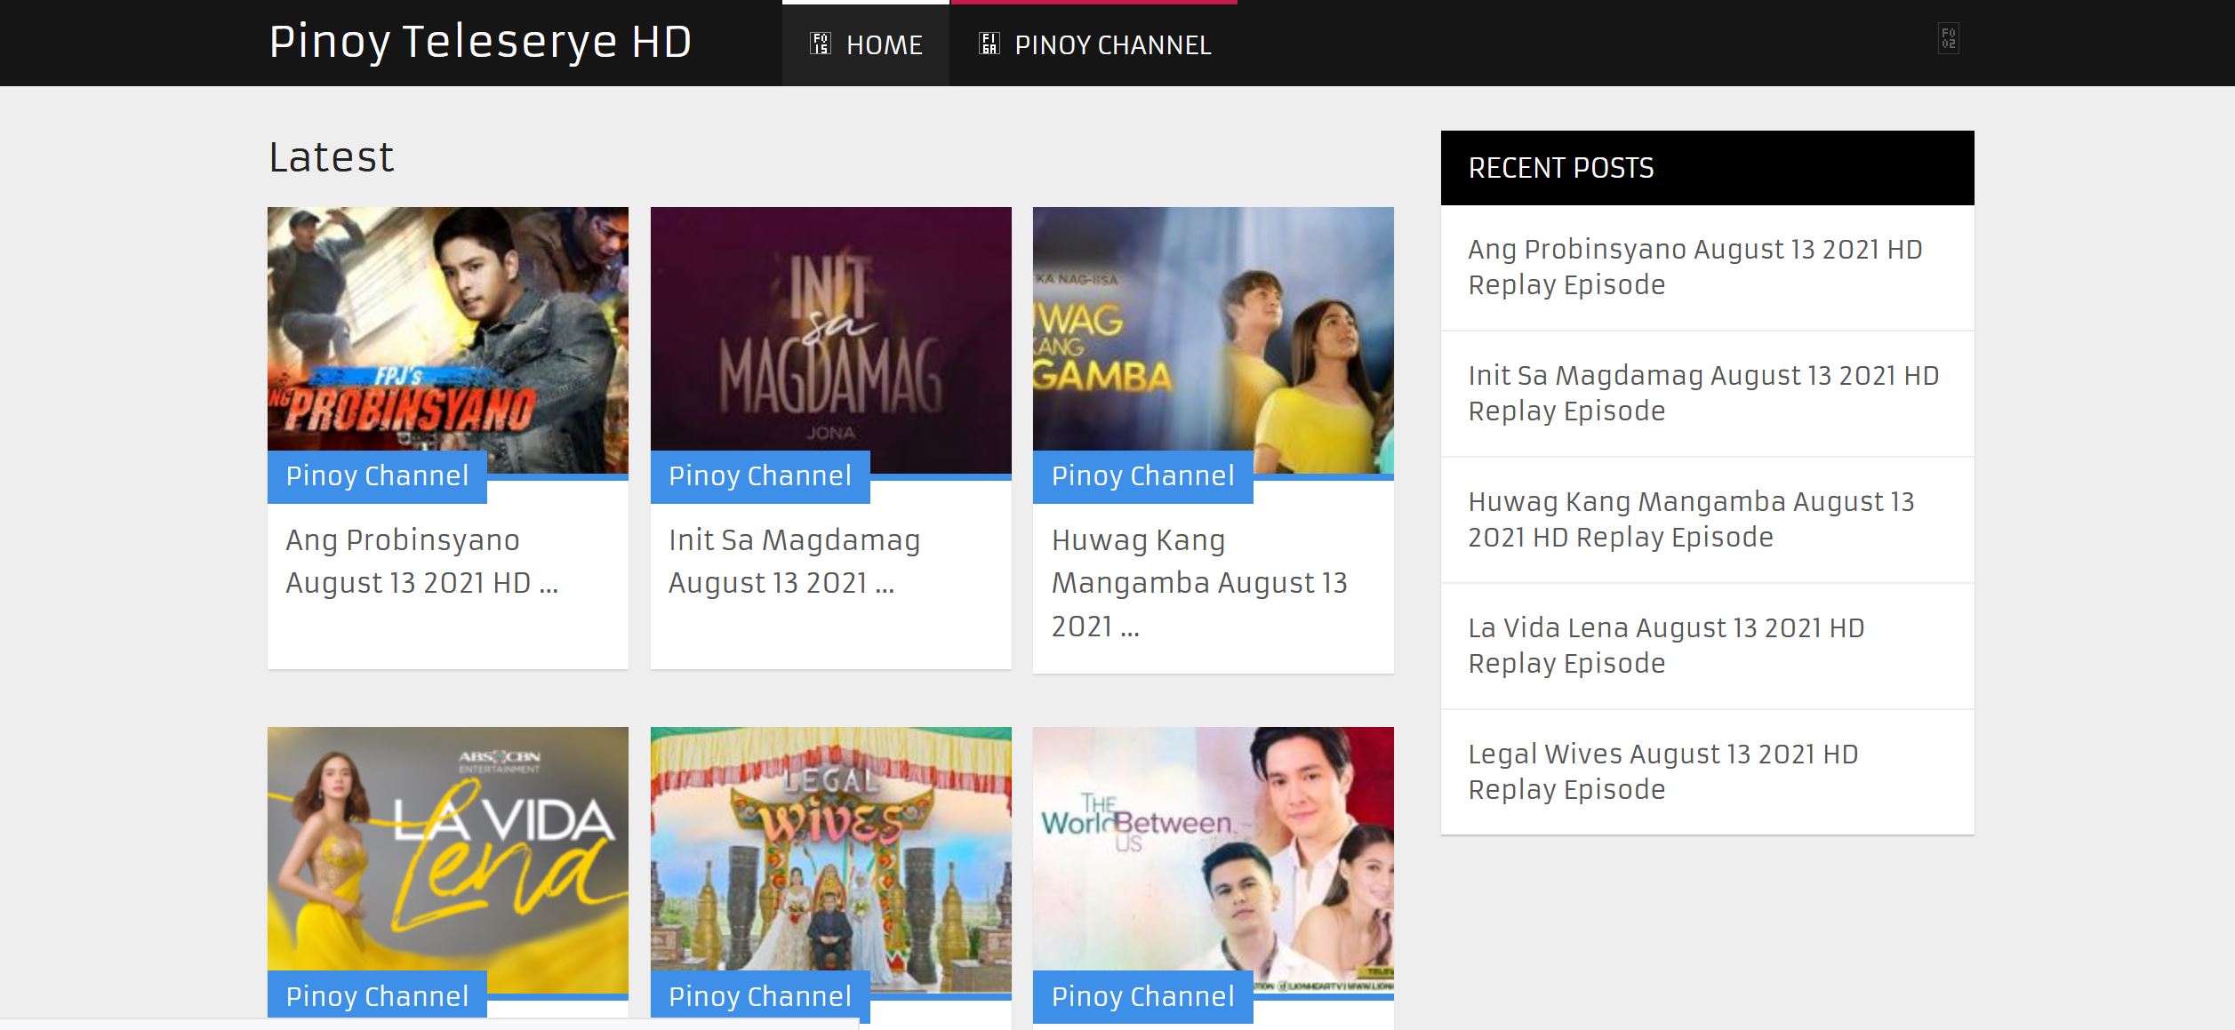Screen dimensions: 2235x1030
Task: Open the Ang Probinsyano poster thumbnail
Action: click(448, 340)
